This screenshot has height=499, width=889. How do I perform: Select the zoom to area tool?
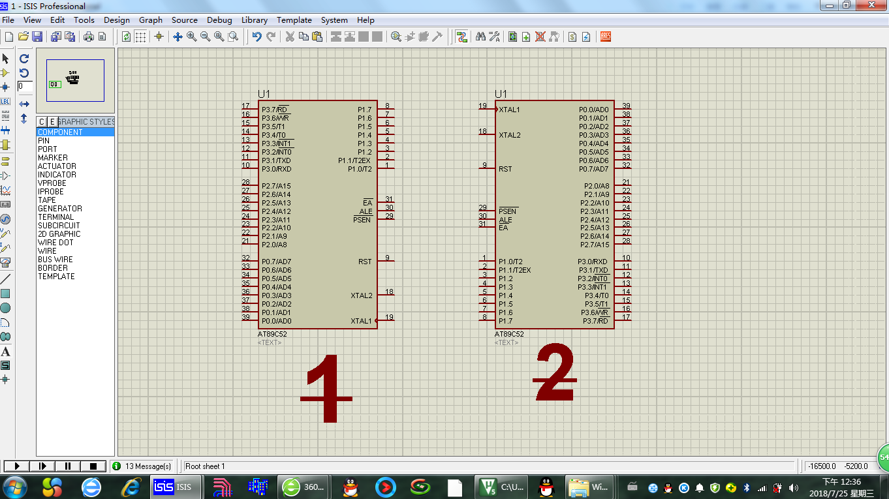pyautogui.click(x=233, y=37)
